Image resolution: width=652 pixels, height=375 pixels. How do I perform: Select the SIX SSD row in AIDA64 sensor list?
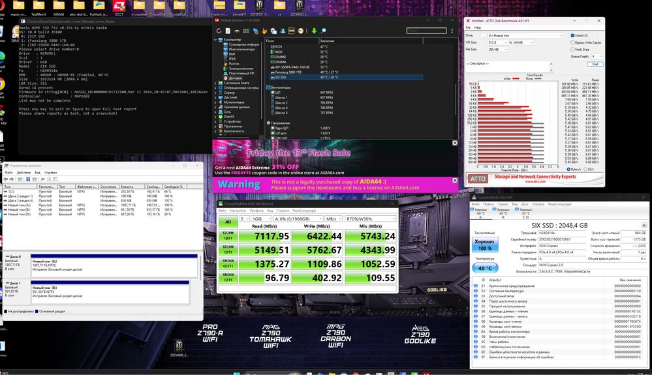pos(345,77)
